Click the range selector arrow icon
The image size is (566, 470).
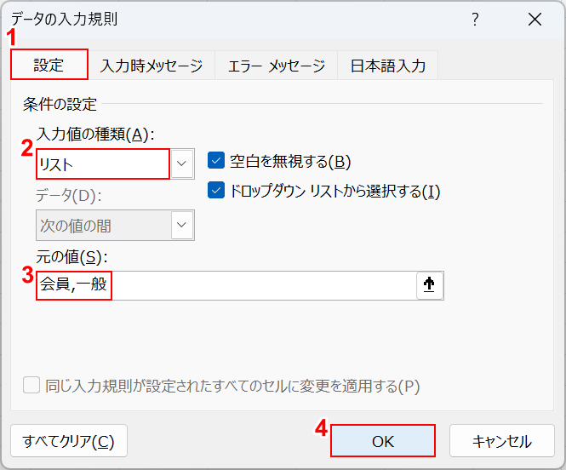tap(430, 286)
